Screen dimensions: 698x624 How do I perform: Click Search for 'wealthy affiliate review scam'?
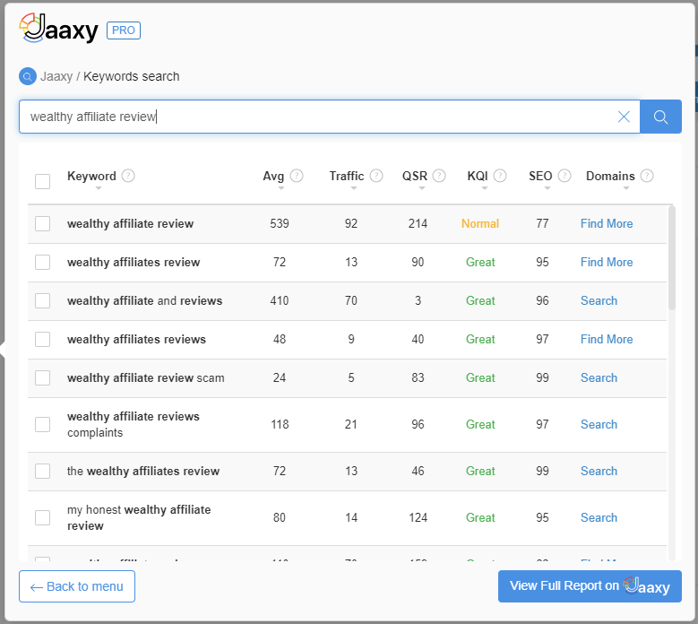coord(599,377)
